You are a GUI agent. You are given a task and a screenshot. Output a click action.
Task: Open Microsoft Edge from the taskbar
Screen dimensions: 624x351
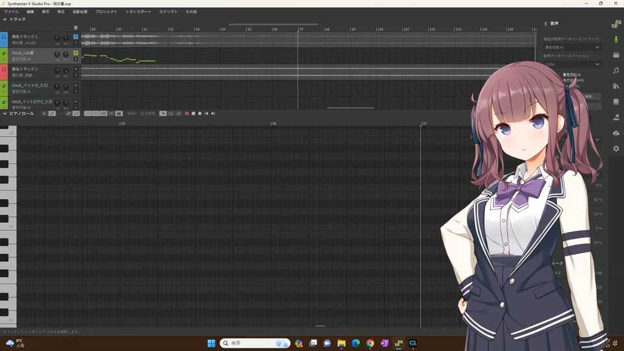(x=356, y=343)
